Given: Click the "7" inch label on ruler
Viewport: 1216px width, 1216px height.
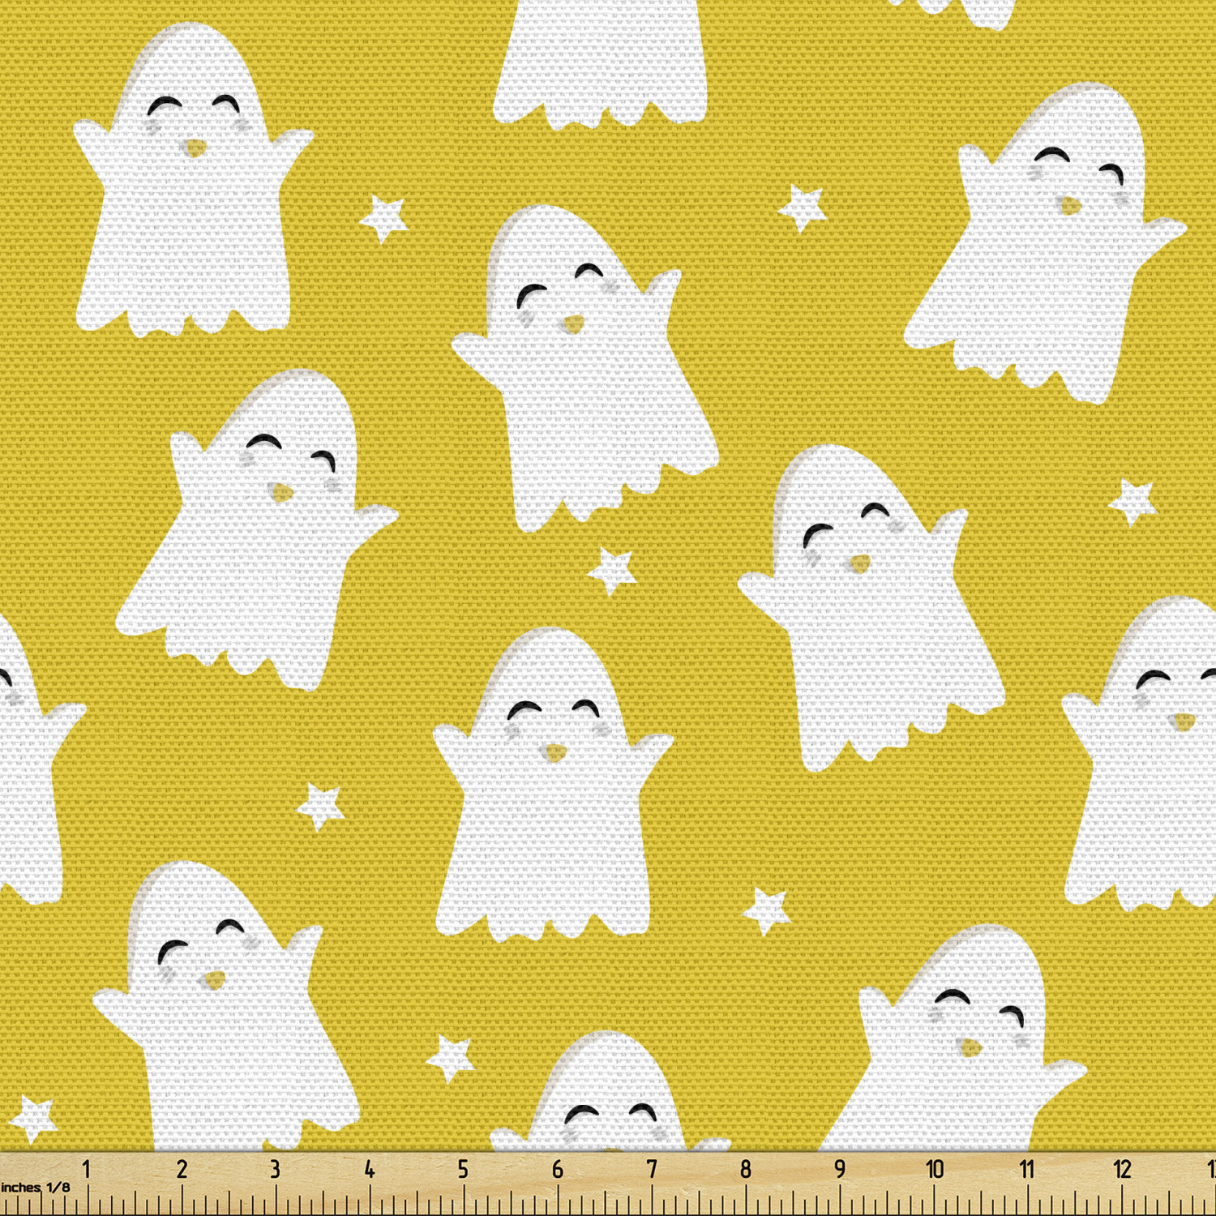Looking at the screenshot, I should coord(652,1169).
